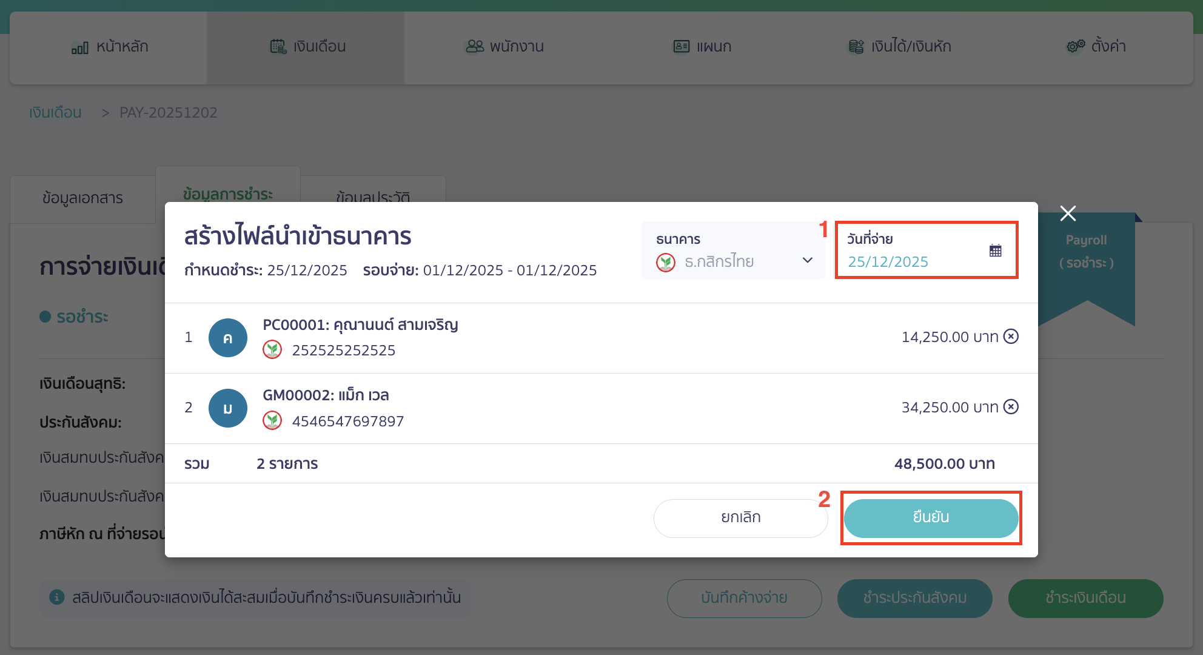Open the ธนาคาร bank dropdown
The image size is (1203, 655).
point(807,261)
